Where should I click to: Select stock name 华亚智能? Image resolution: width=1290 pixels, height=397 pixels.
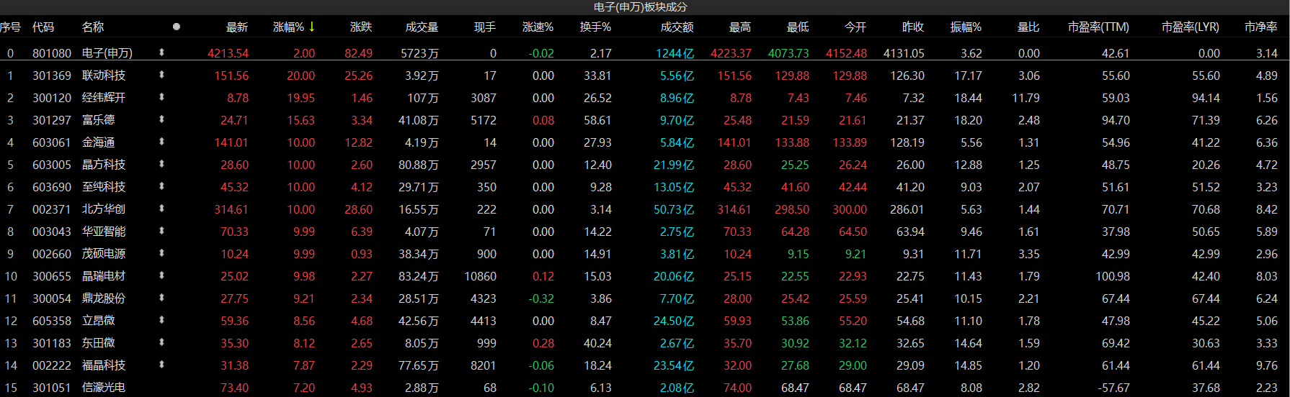104,232
